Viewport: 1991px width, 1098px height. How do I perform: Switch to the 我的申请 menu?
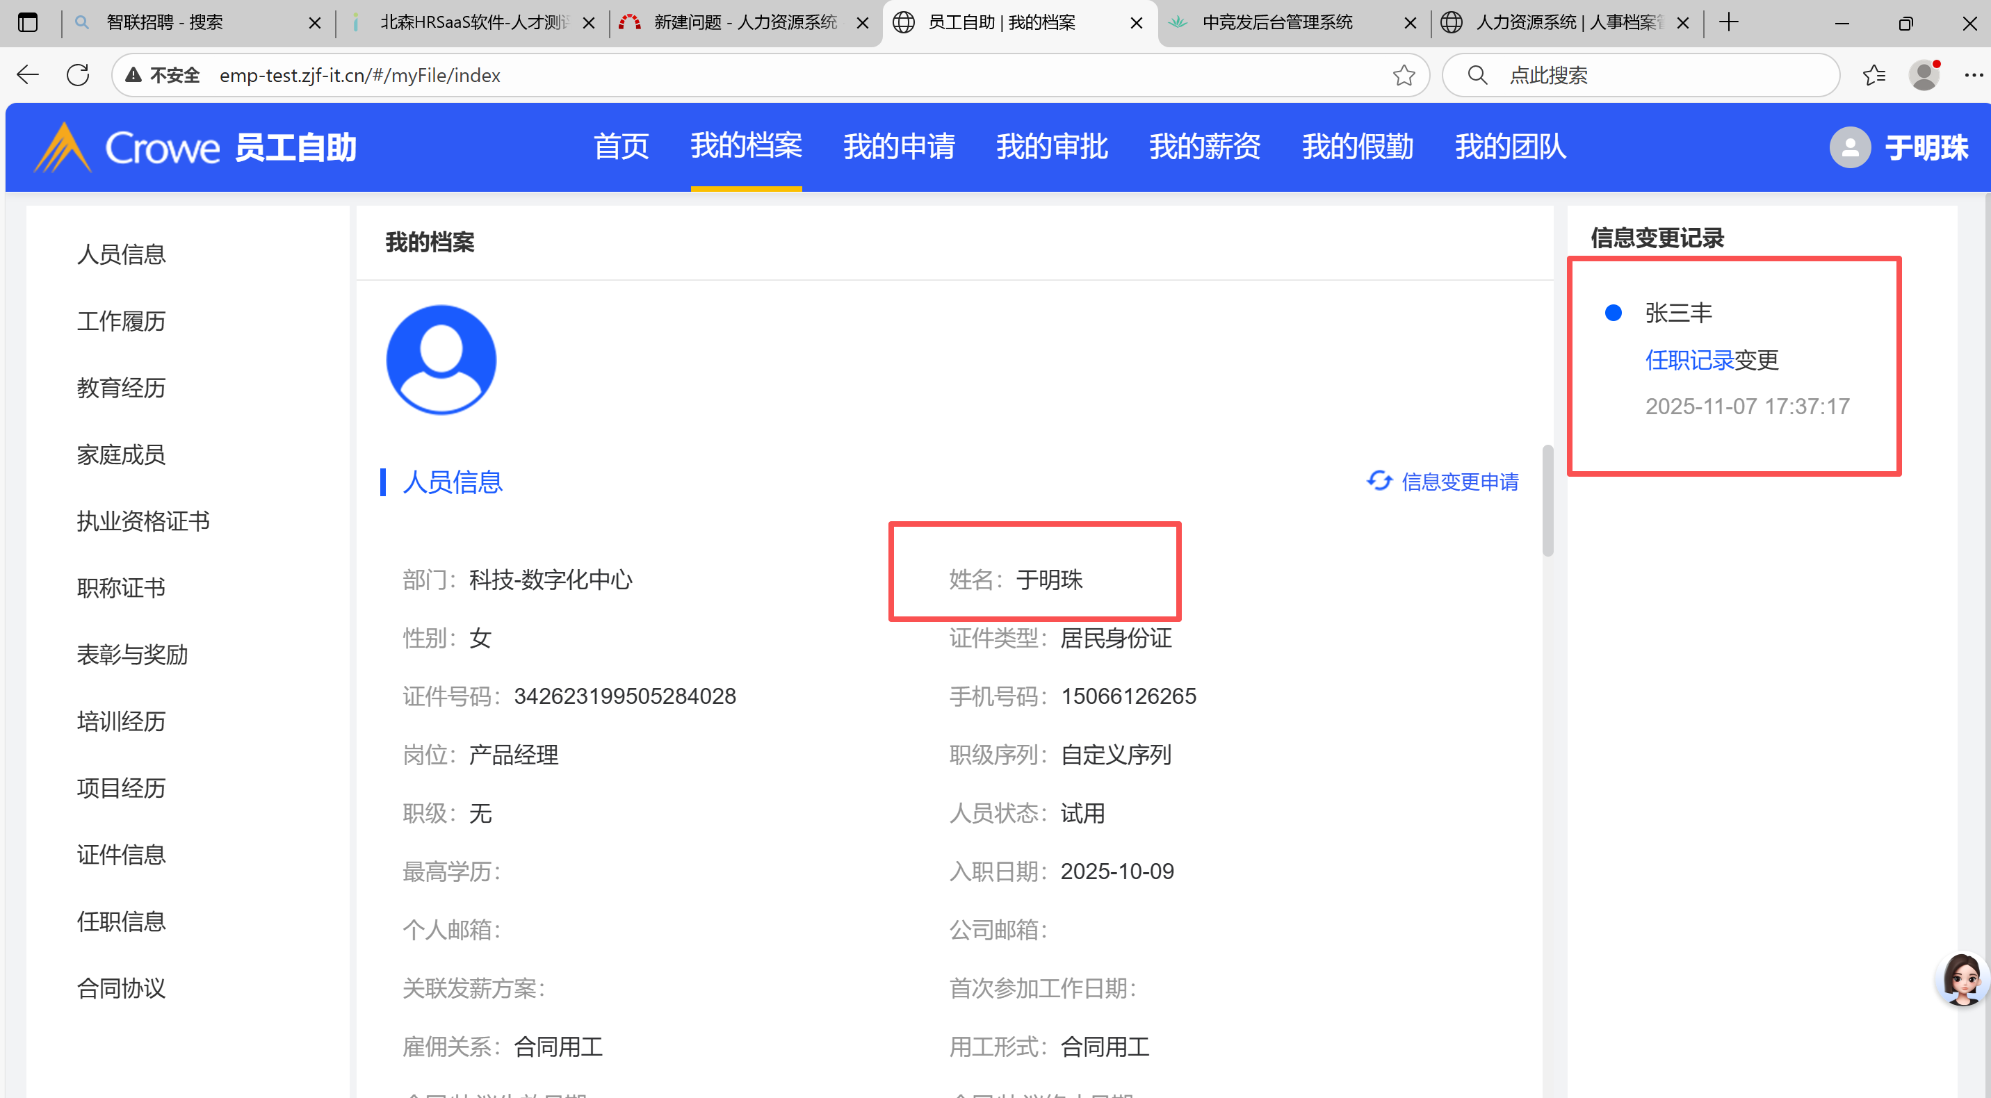tap(899, 147)
